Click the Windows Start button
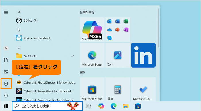The height and width of the screenshot is (111, 201). coord(6,106)
